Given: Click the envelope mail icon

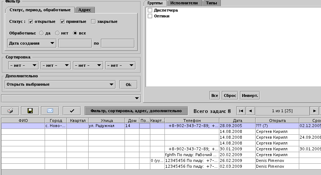Looking at the screenshot, I should tap(50, 111).
